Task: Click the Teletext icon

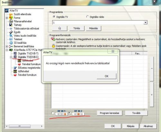Action: [11, 39]
